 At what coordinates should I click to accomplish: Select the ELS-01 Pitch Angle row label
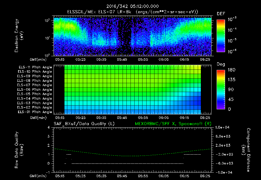coord(35,112)
